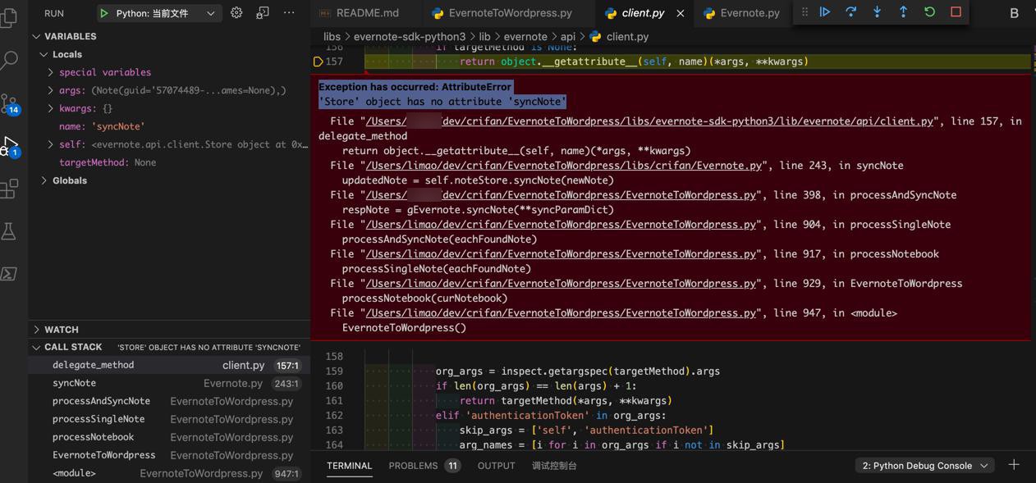Open EvernoteToWordpress.py link at line 904
The height and width of the screenshot is (483, 1036).
coord(561,225)
